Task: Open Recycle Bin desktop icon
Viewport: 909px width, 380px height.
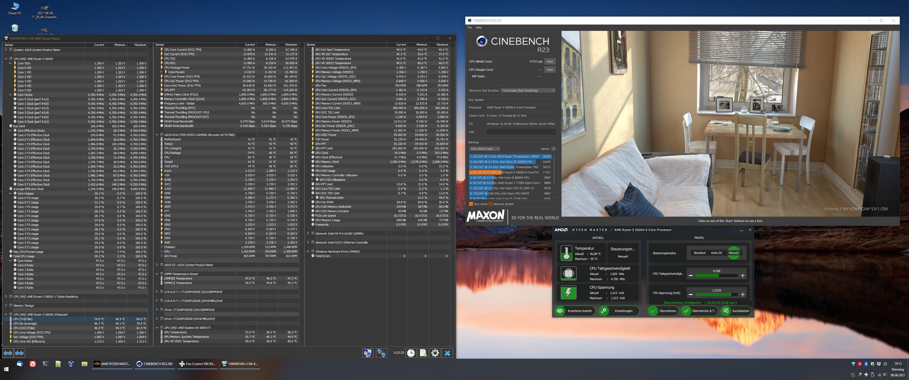Action: pyautogui.click(x=15, y=28)
